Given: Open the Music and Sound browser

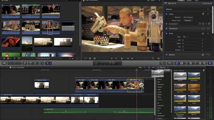Looking at the screenshot, I should coord(186,63).
